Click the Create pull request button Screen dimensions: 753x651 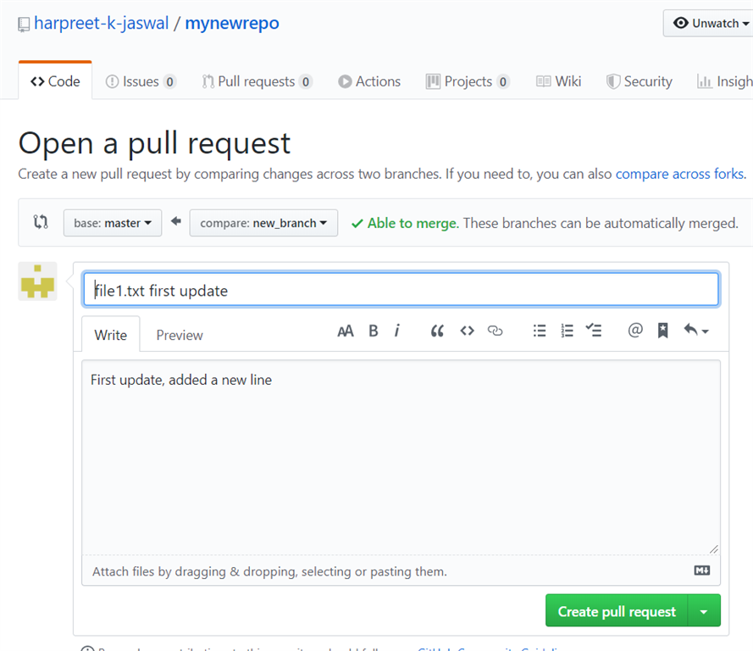tap(616, 610)
